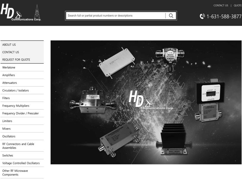Open REQUEST FOR QUOTE in the sidebar

(x=16, y=59)
